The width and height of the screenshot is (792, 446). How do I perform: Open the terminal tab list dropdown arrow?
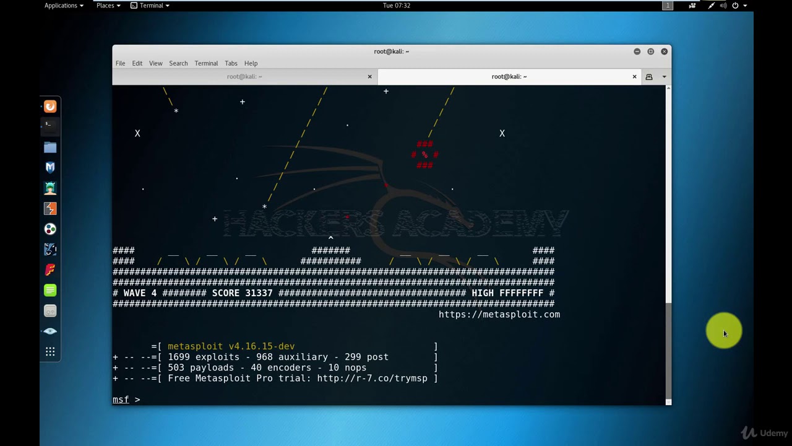664,77
